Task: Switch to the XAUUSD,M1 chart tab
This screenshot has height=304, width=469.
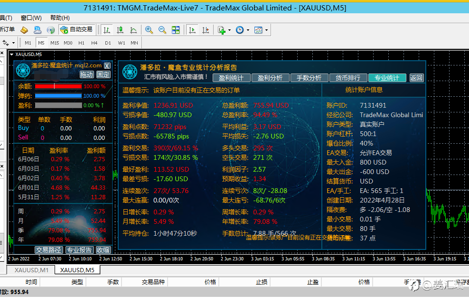Action: click(x=31, y=270)
